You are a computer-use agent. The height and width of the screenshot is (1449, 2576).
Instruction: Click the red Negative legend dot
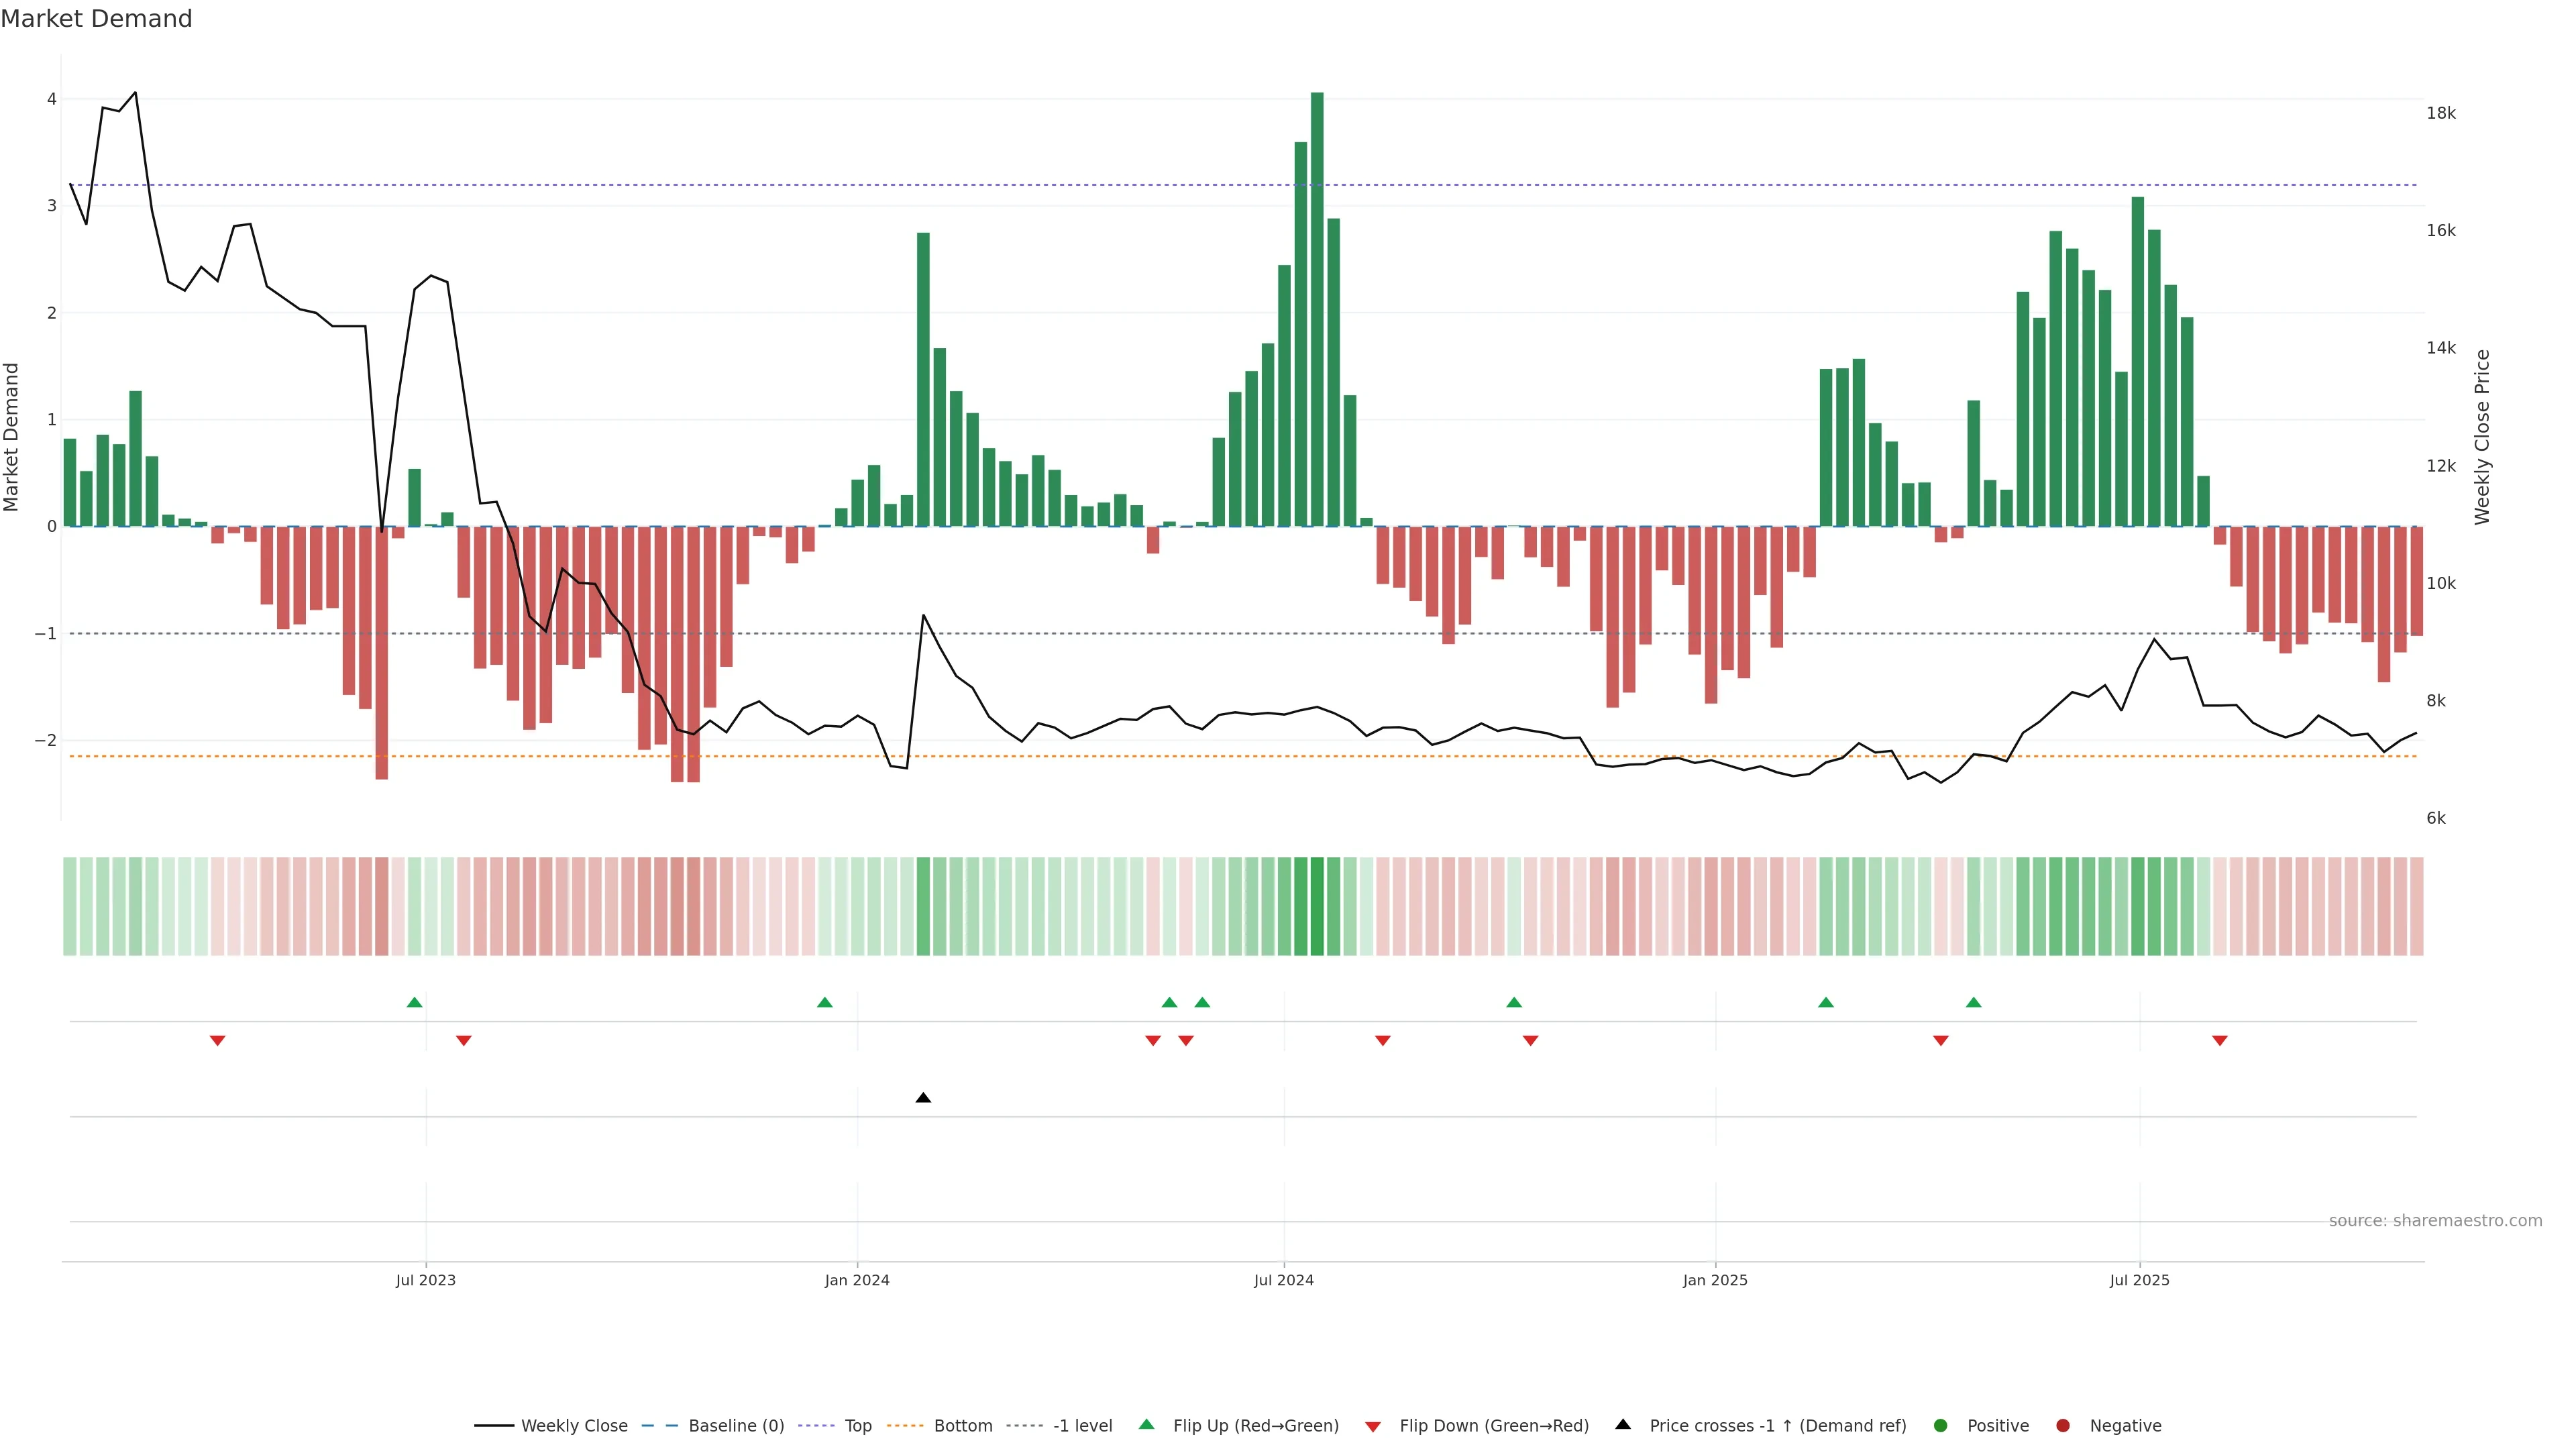(x=2063, y=1426)
